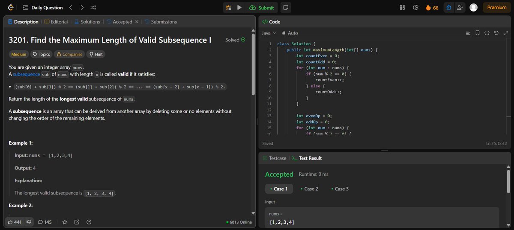This screenshot has width=514, height=230.
Task: Click the 6813 Online indicator
Action: click(x=239, y=222)
